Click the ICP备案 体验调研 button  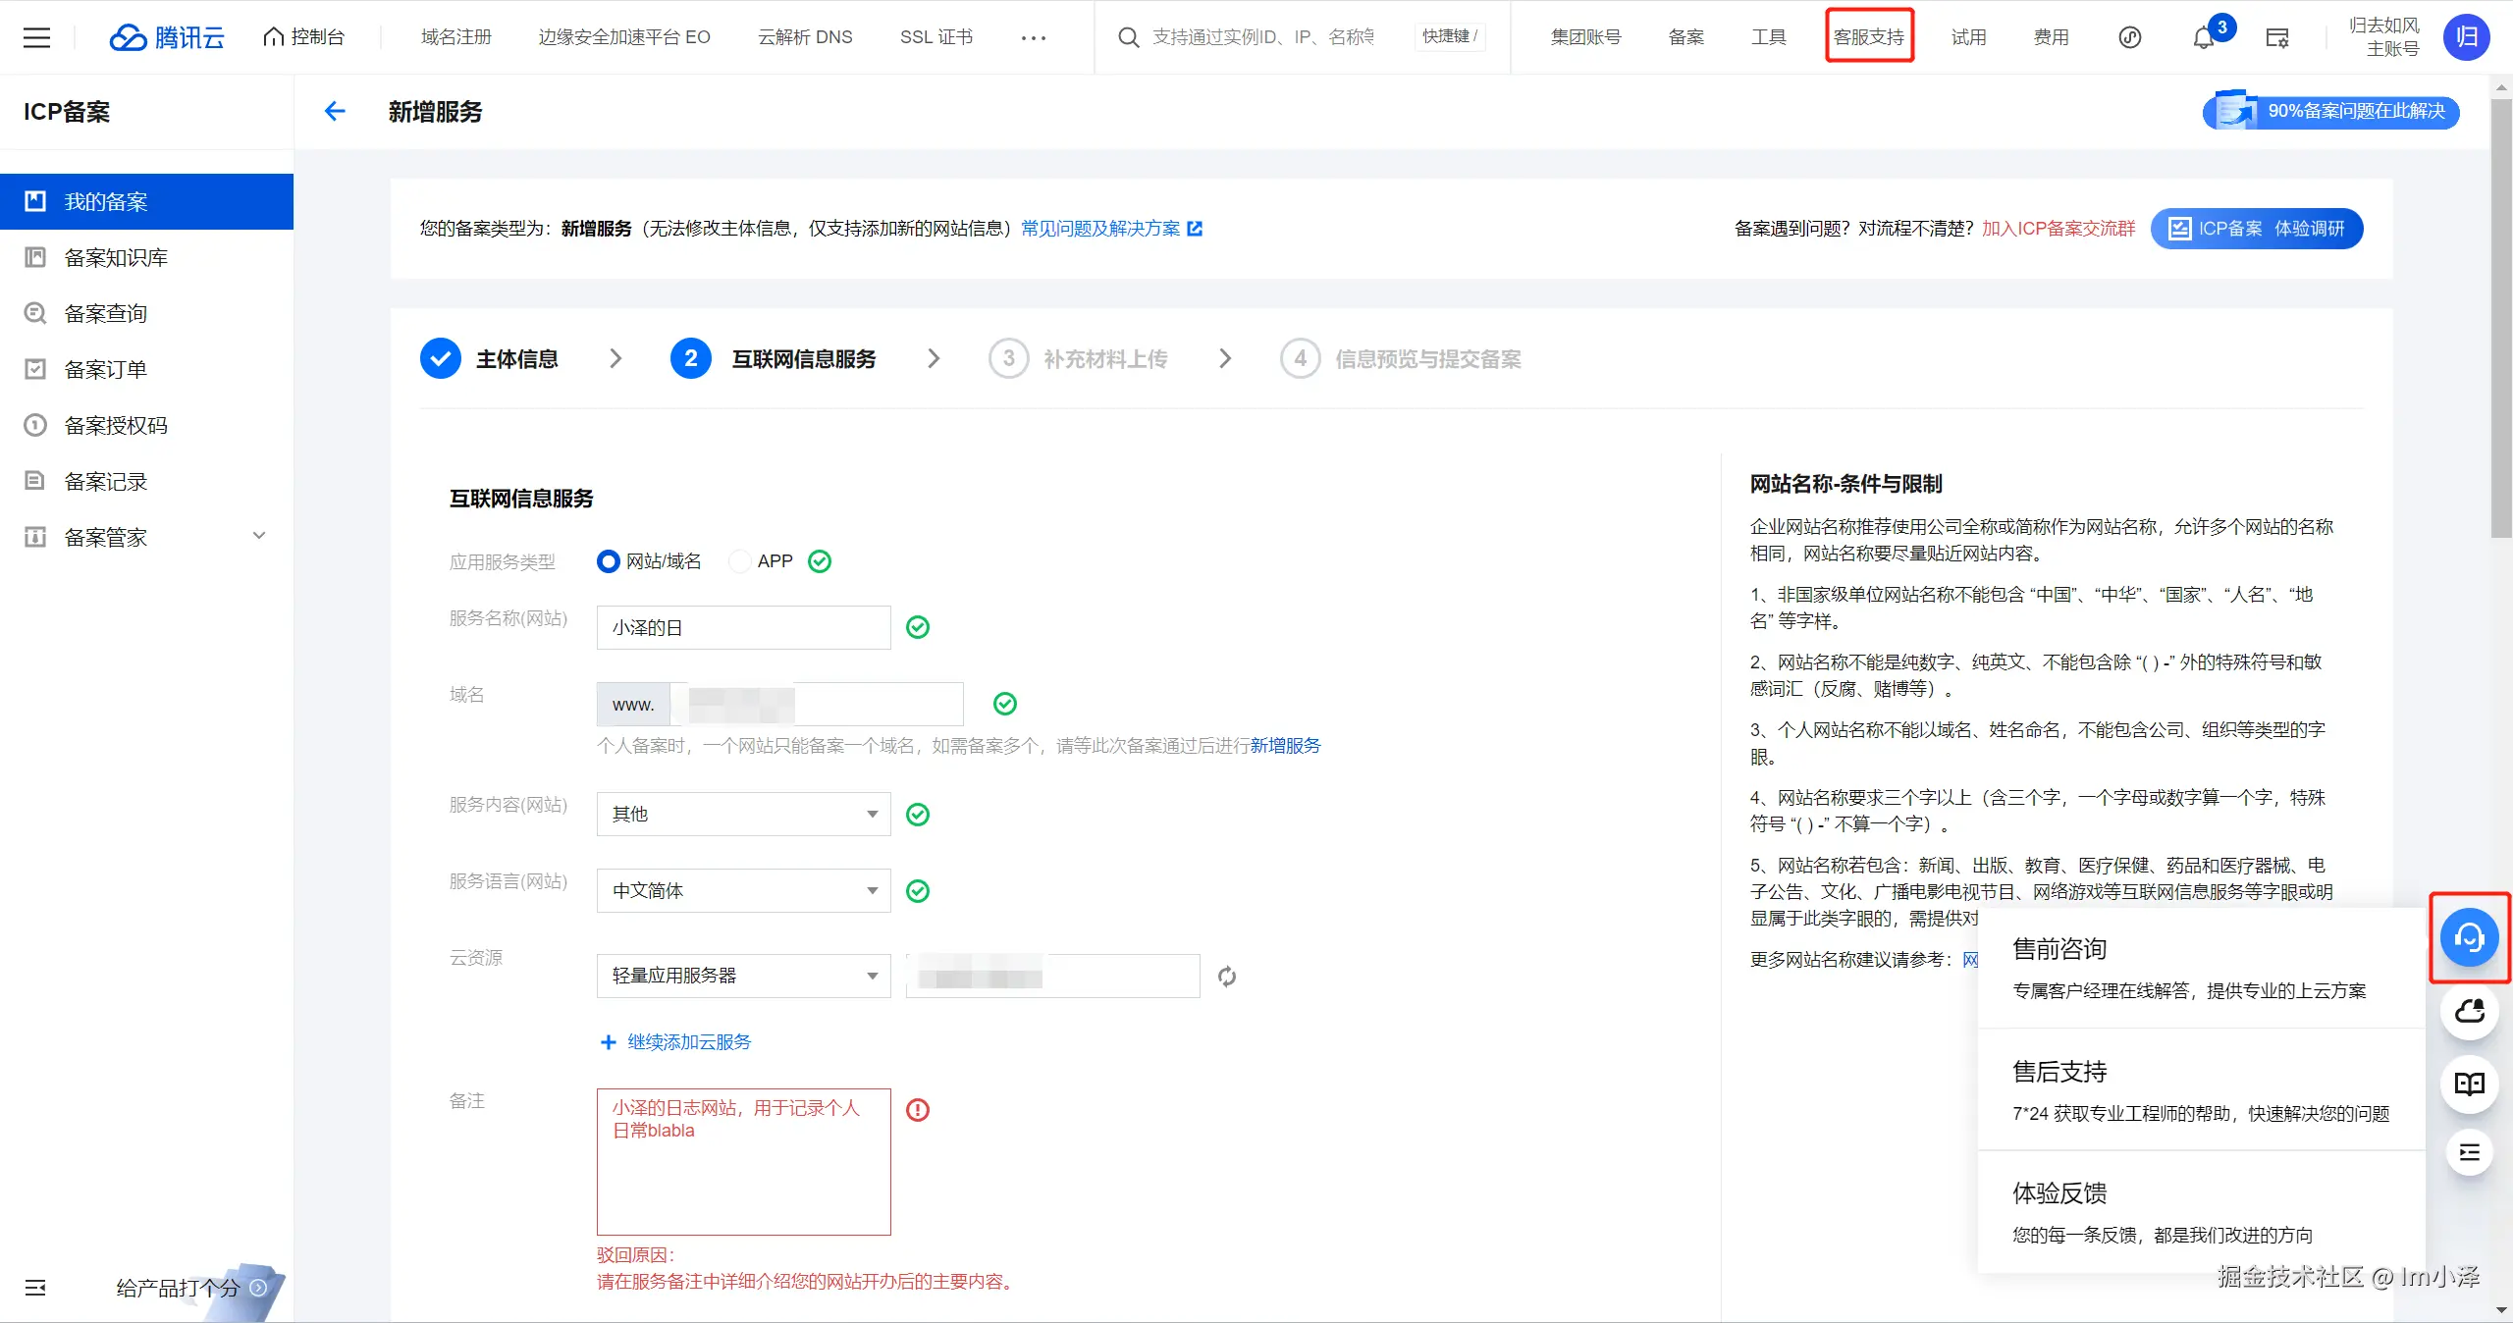coord(2257,229)
